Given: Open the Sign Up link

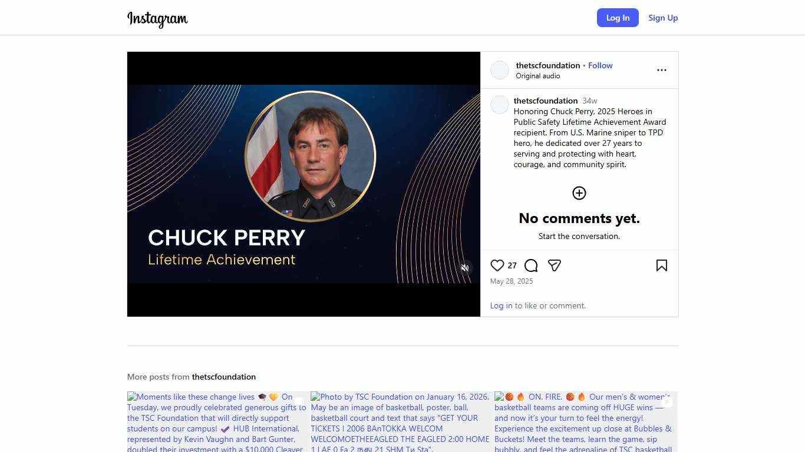Looking at the screenshot, I should tap(663, 18).
